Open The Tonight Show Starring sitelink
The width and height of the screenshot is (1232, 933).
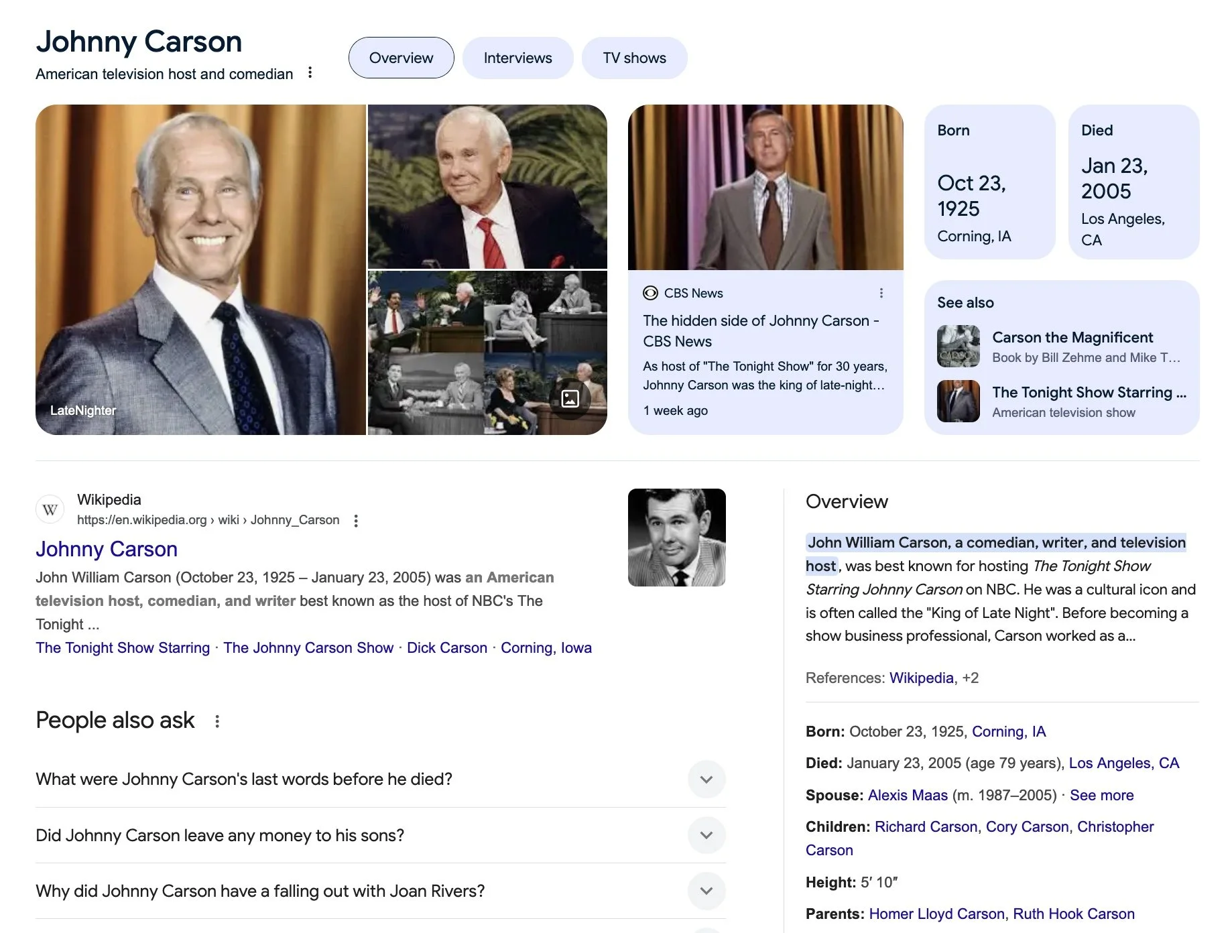click(123, 647)
